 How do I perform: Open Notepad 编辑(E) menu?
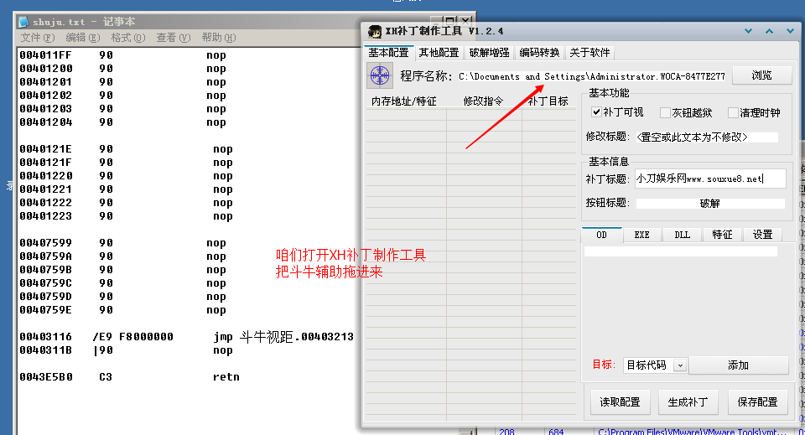83,38
